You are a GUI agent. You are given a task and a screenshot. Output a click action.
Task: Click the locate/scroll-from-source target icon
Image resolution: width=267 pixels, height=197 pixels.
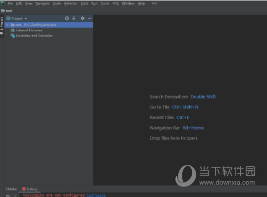(67, 18)
